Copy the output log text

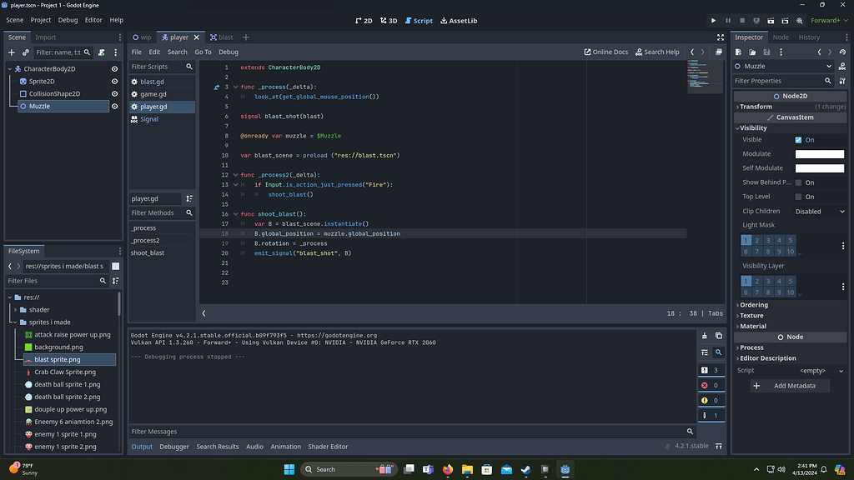coord(718,336)
